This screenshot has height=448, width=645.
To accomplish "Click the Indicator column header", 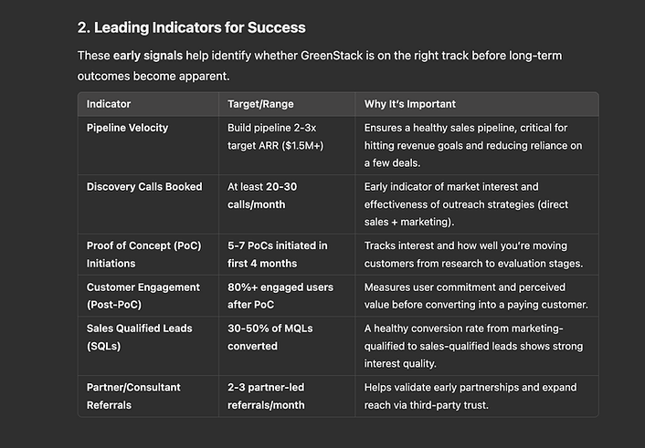I will (109, 104).
